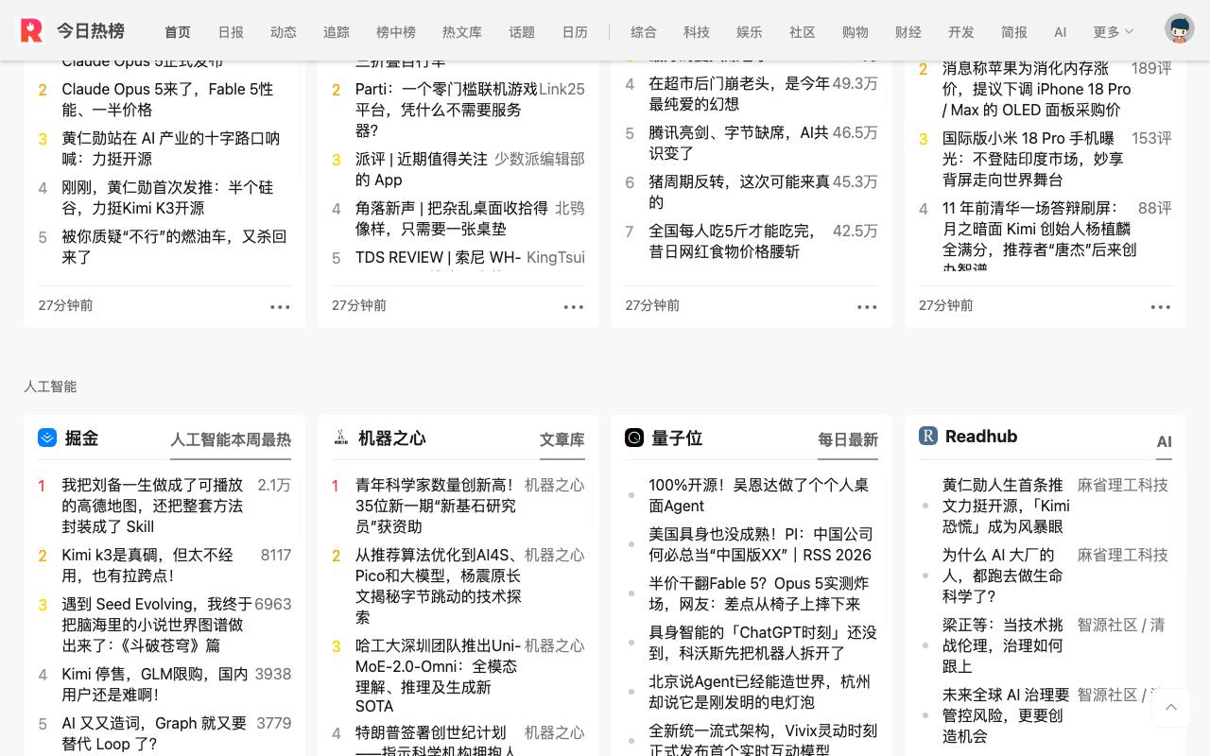Read '猪周期反转，这次可能来真的' article
Screen dimensions: 1210x756
[739, 192]
